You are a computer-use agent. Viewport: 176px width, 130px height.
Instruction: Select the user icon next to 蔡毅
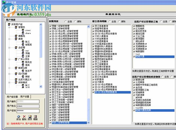(23, 77)
